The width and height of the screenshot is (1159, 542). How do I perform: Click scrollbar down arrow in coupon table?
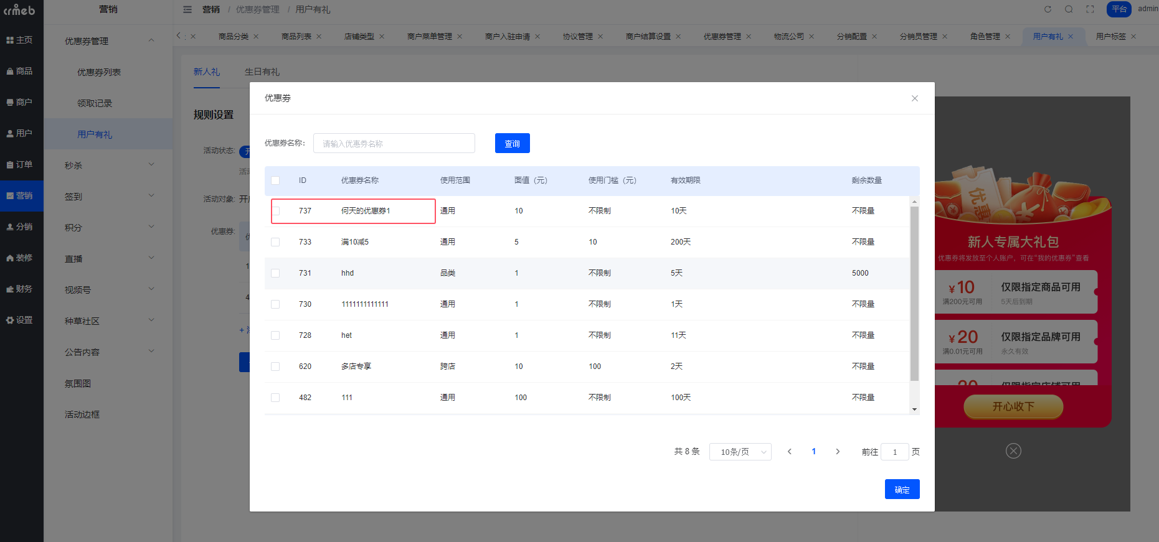(x=914, y=409)
